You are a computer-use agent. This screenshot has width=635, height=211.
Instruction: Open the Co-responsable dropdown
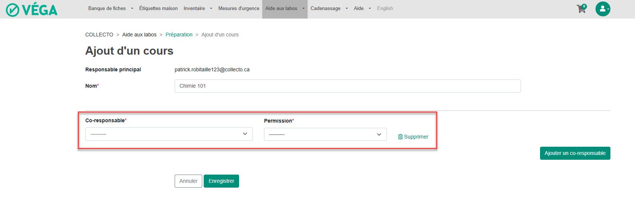tap(169, 134)
